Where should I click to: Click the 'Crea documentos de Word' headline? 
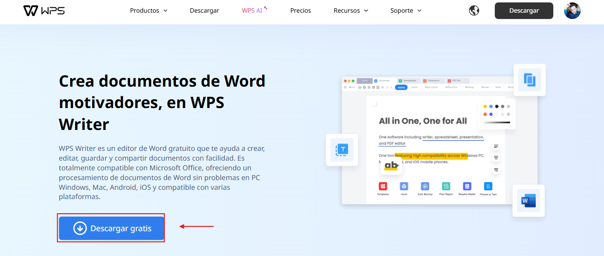coord(162,102)
